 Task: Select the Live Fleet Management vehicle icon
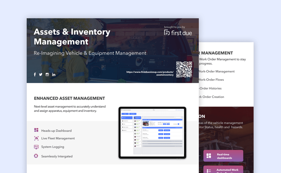coord(36,138)
